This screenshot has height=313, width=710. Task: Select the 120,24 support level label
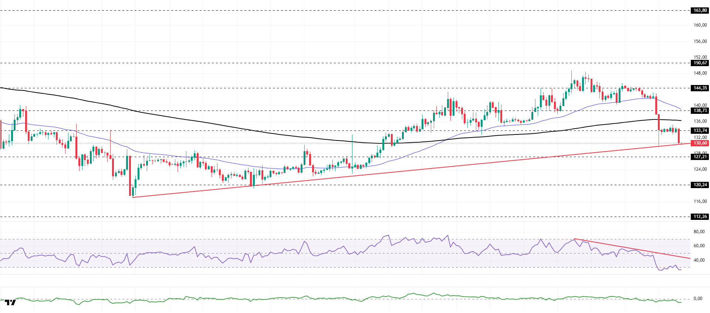point(700,185)
